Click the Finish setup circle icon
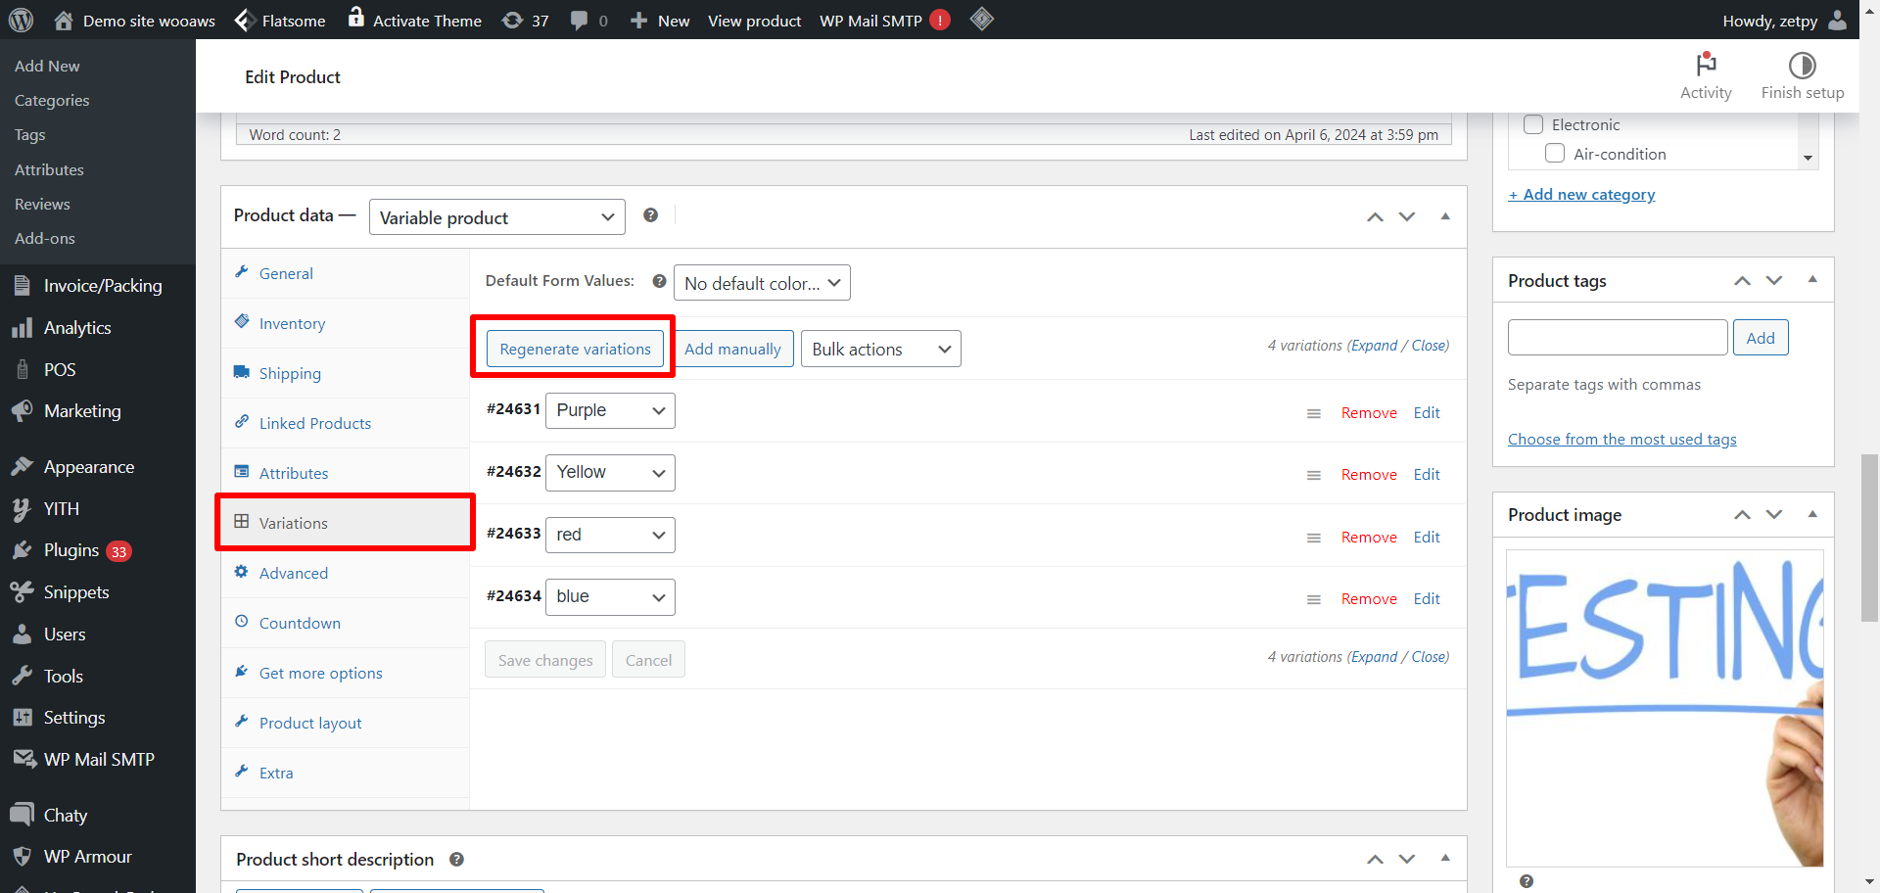 pyautogui.click(x=1802, y=65)
